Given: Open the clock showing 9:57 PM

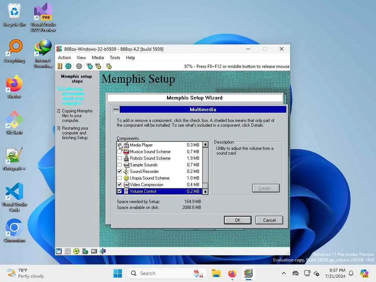Looking at the screenshot, I should click(335, 273).
